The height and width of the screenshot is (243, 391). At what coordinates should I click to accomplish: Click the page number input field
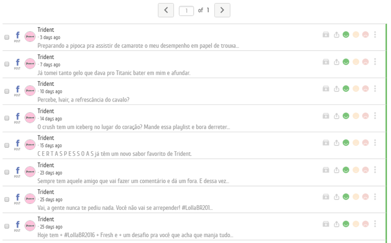[x=187, y=10]
